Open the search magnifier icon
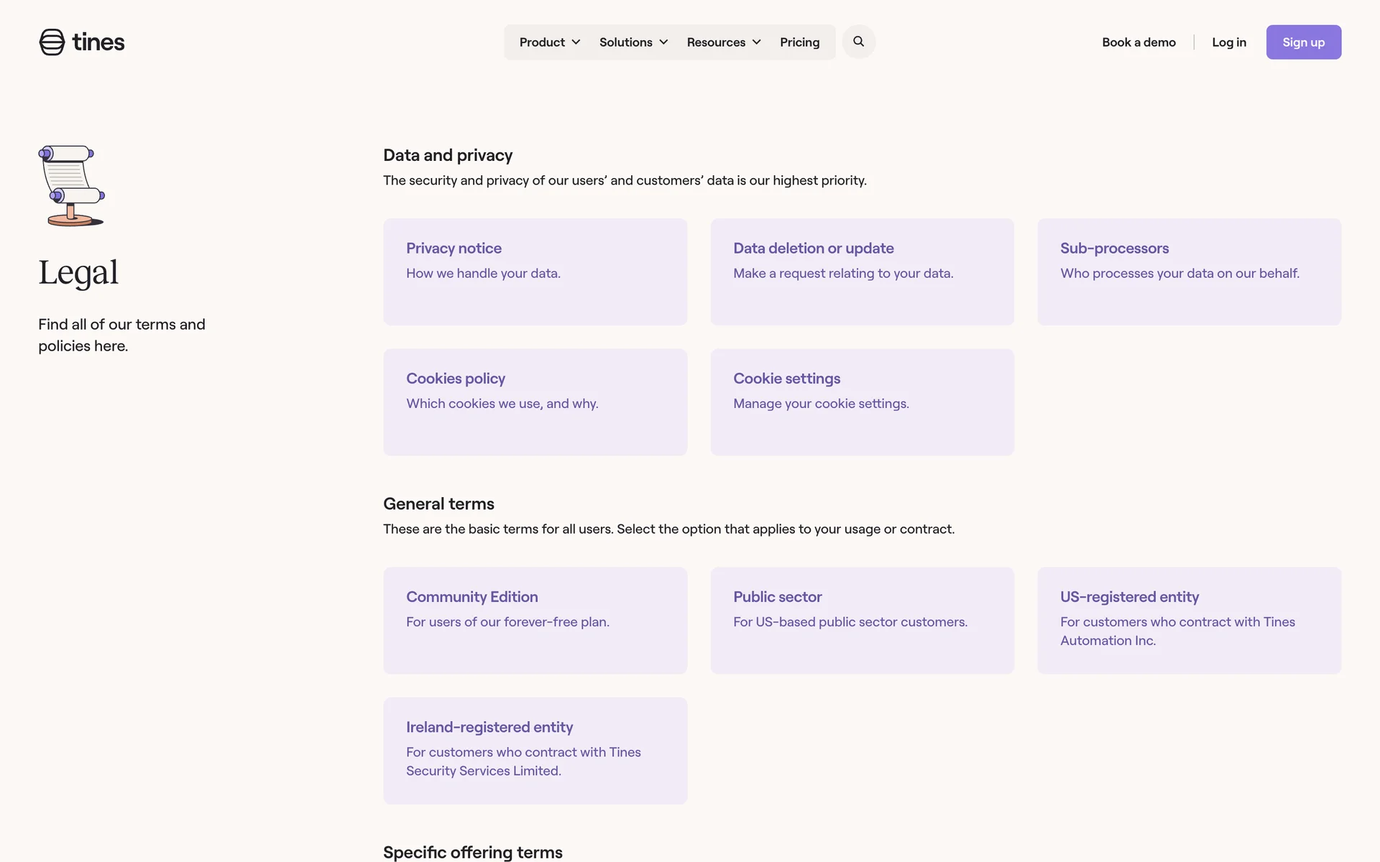Screen dimensions: 1380x862 coord(858,42)
